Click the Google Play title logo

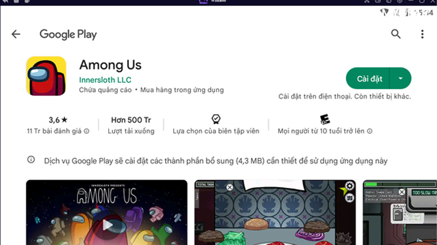pos(68,34)
